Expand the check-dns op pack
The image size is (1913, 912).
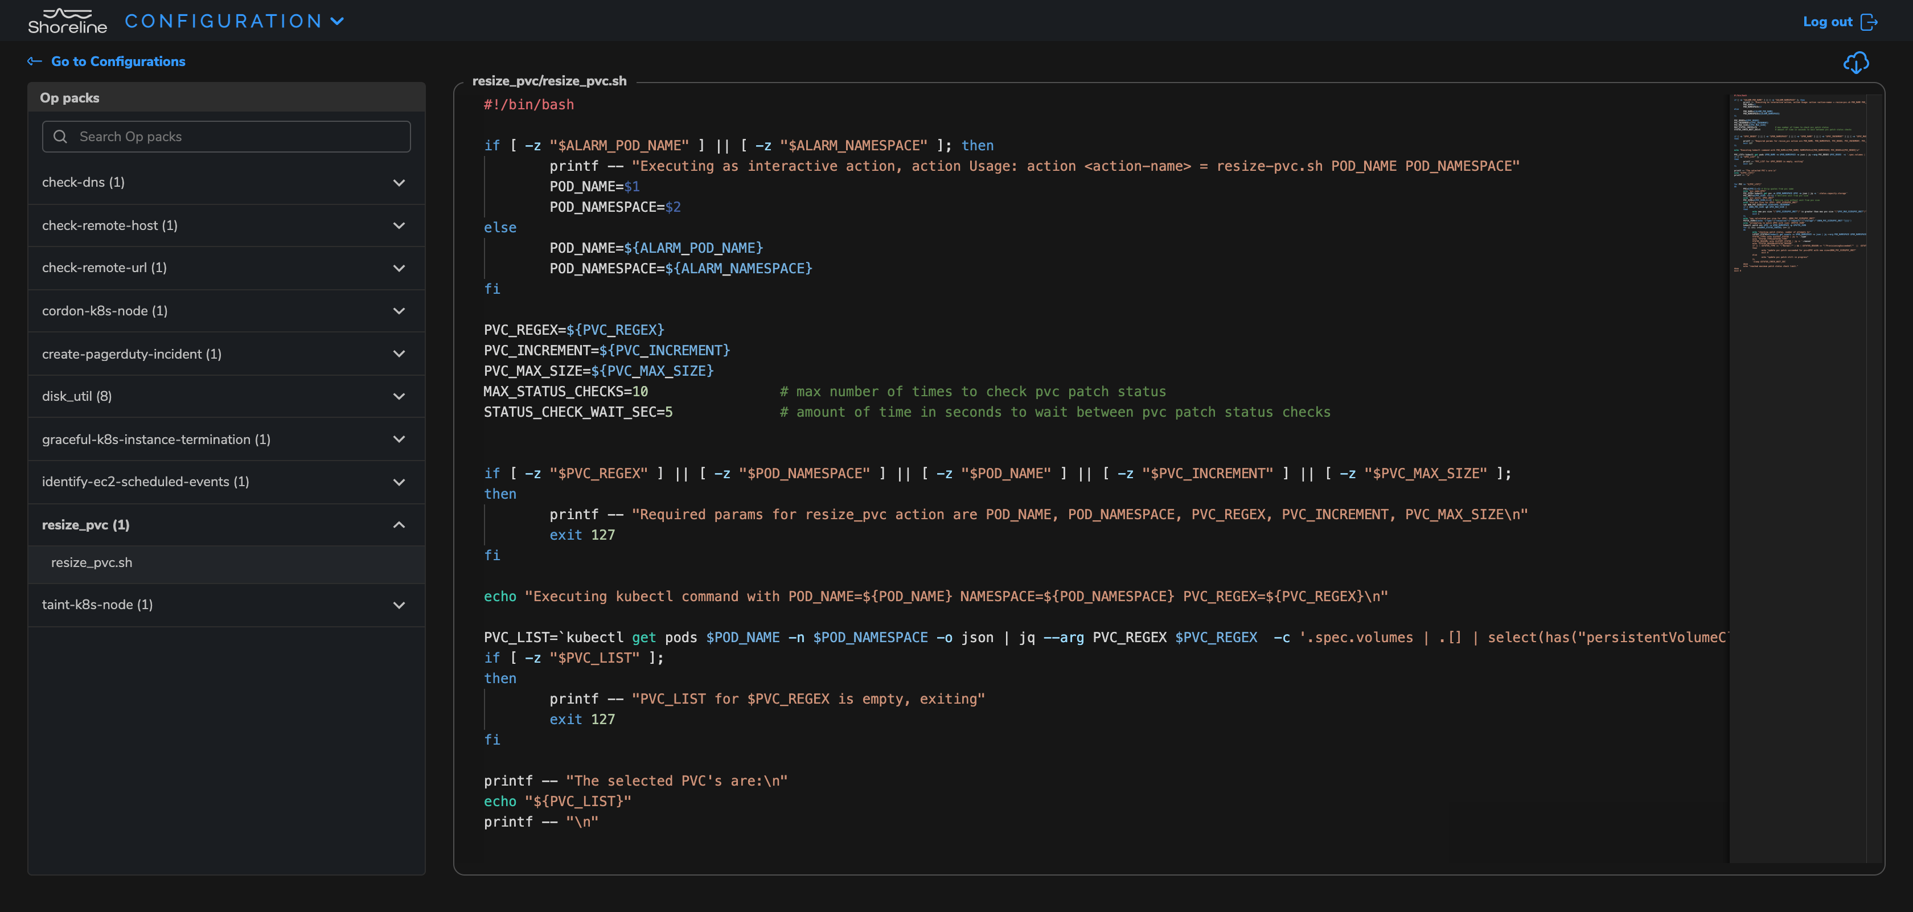click(399, 182)
